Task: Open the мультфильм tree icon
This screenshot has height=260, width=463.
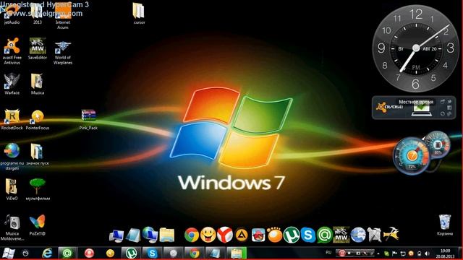Action: click(38, 189)
